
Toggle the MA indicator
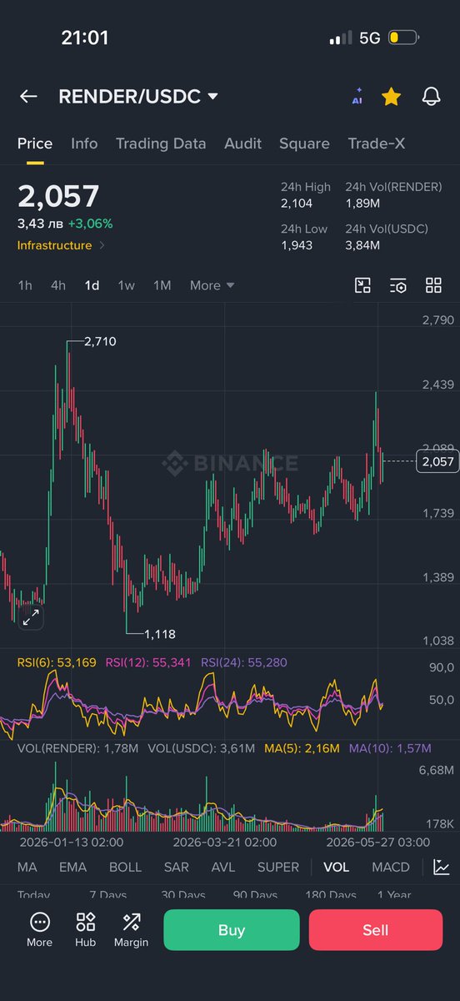[27, 867]
